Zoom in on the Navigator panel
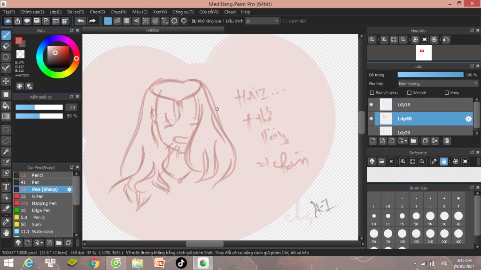The width and height of the screenshot is (481, 270). [384, 39]
